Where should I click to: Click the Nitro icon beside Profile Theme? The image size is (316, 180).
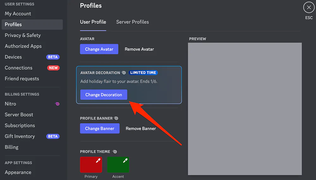coord(114,152)
